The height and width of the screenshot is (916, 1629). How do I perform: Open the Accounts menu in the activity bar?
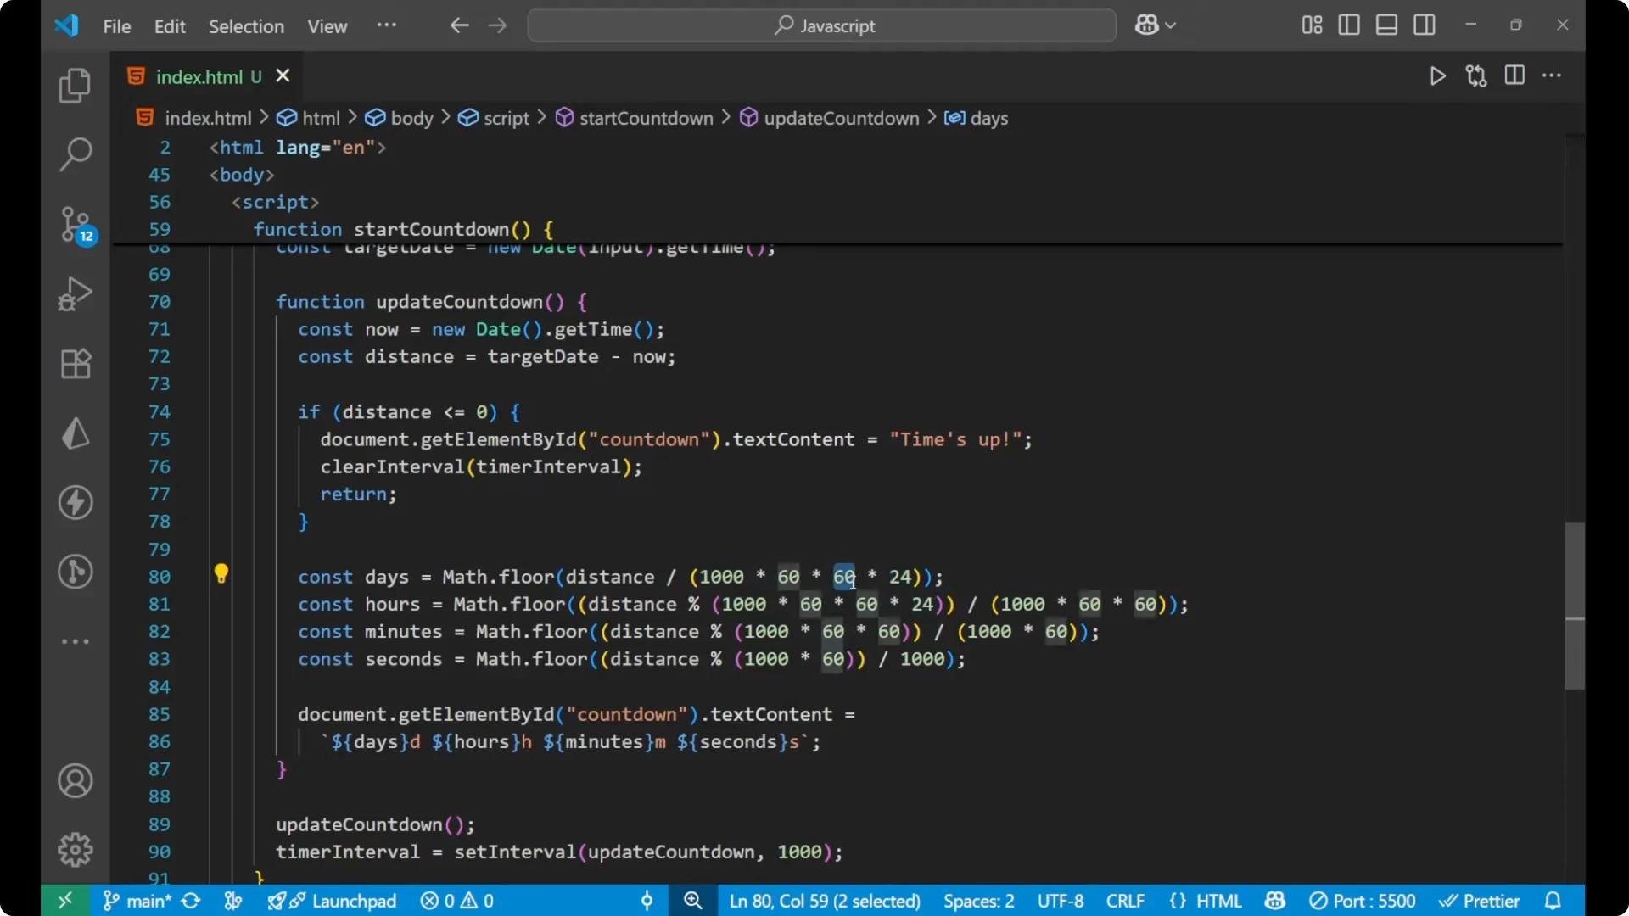tap(75, 780)
